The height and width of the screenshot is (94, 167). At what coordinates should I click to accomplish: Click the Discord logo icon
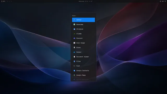pyautogui.click(x=74, y=38)
